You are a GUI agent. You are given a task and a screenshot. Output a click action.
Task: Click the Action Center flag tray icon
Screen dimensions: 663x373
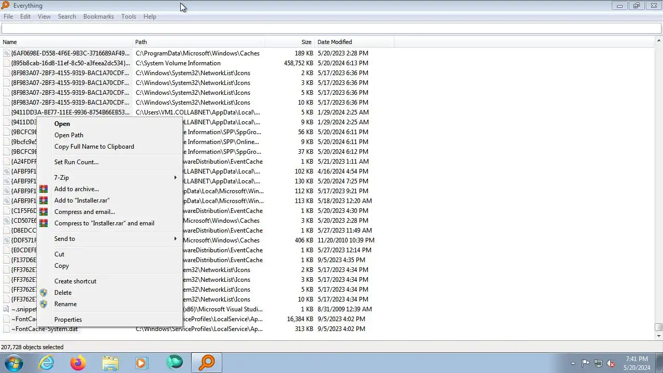pyautogui.click(x=585, y=363)
